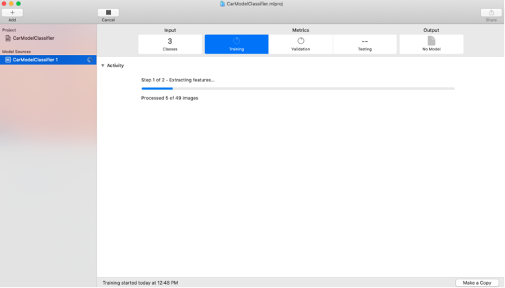
Task: Click the ML icon of CarModelClassifier 1
Action: coord(8,60)
